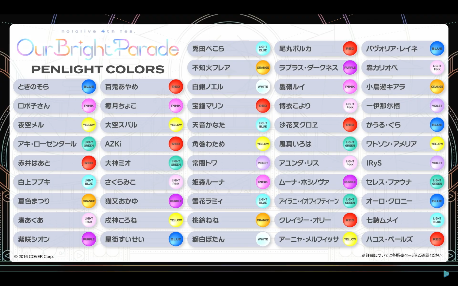458x286 pixels.
Task: Click the PINK swatch for ロボ子さん
Action: click(x=89, y=106)
